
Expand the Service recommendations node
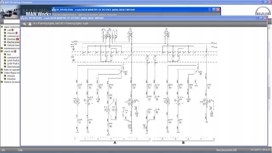[x=2, y=82]
